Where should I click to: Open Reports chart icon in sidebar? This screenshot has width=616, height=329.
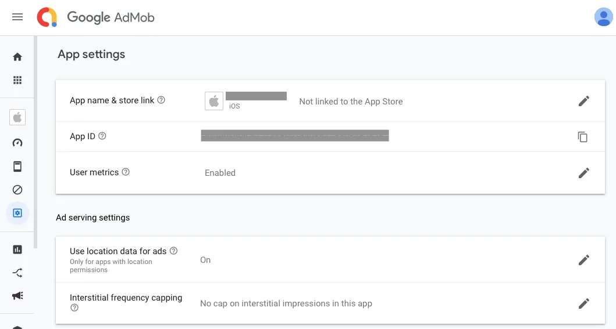pos(17,250)
